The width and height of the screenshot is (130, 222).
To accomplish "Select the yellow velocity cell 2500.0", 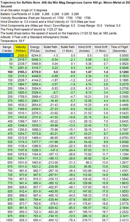I will 21,55.
